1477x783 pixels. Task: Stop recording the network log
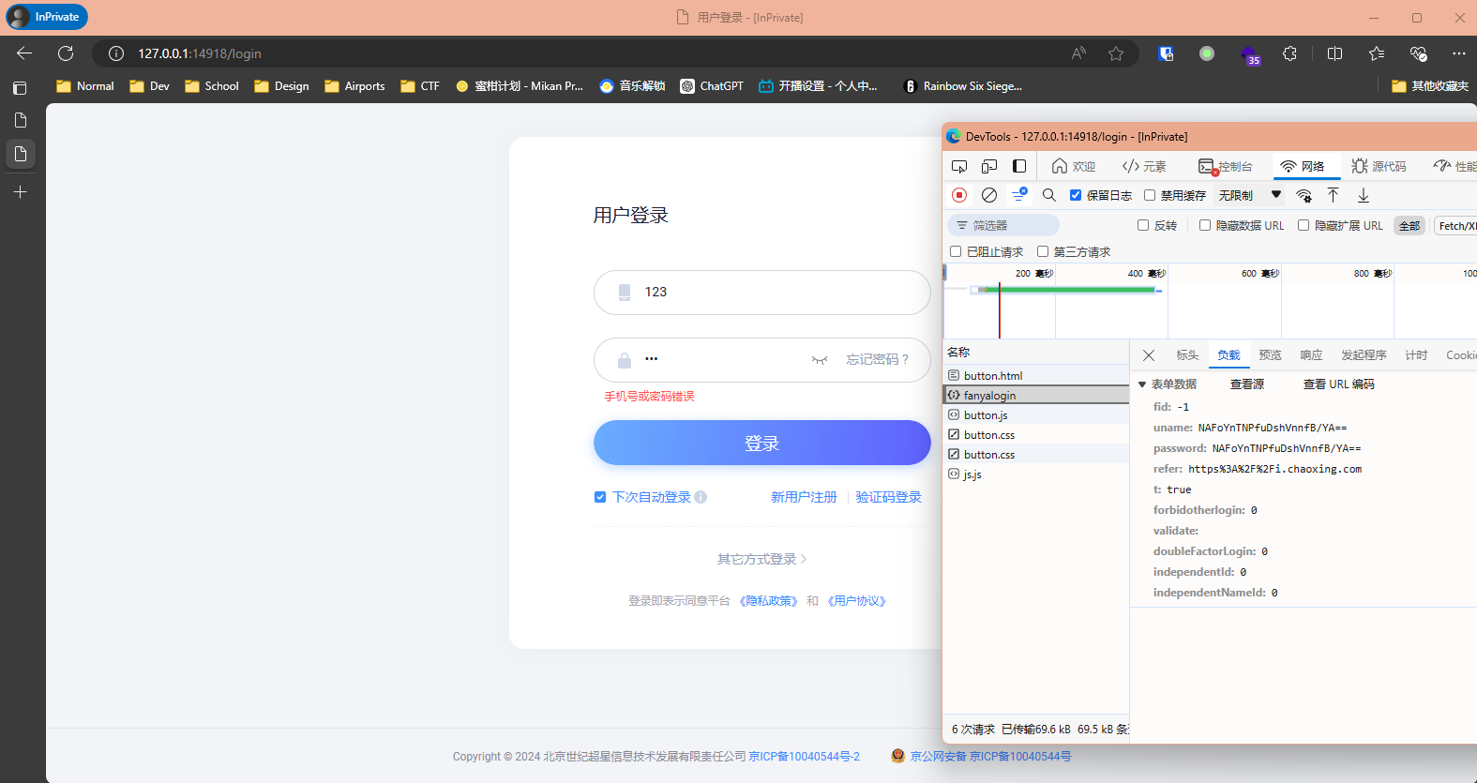pos(958,195)
